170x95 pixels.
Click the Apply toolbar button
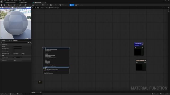pyautogui.click(x=10, y=5)
